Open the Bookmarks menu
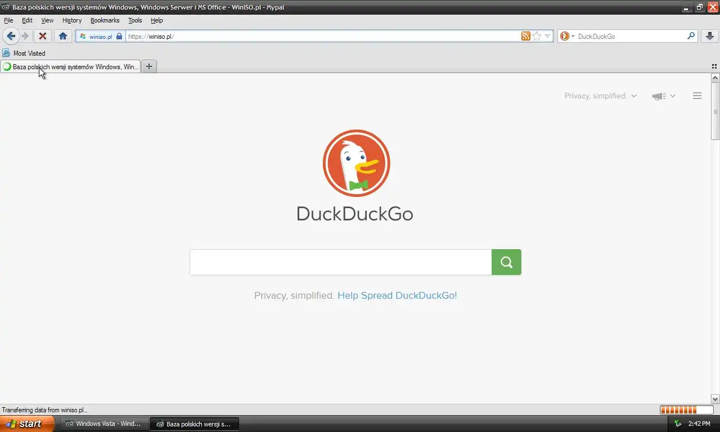Viewport: 720px width, 432px height. pos(105,20)
